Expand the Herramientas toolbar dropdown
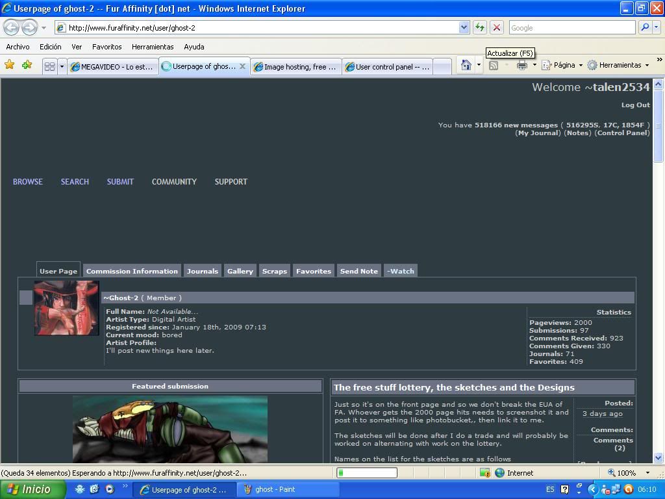Image resolution: width=665 pixels, height=499 pixels. pos(618,65)
